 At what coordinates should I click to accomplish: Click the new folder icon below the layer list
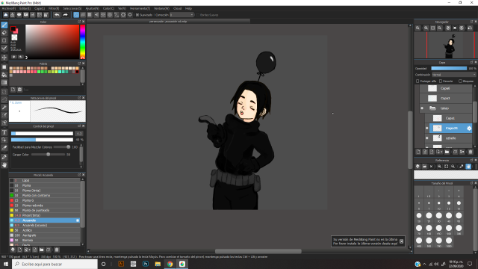[x=447, y=152]
